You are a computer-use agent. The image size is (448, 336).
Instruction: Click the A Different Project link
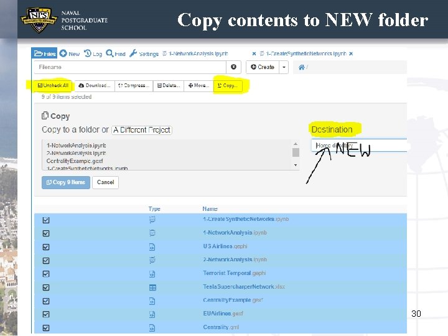pos(142,130)
